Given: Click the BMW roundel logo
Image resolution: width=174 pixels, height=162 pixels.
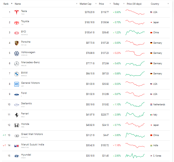Looking at the screenshot, I should (17, 74).
